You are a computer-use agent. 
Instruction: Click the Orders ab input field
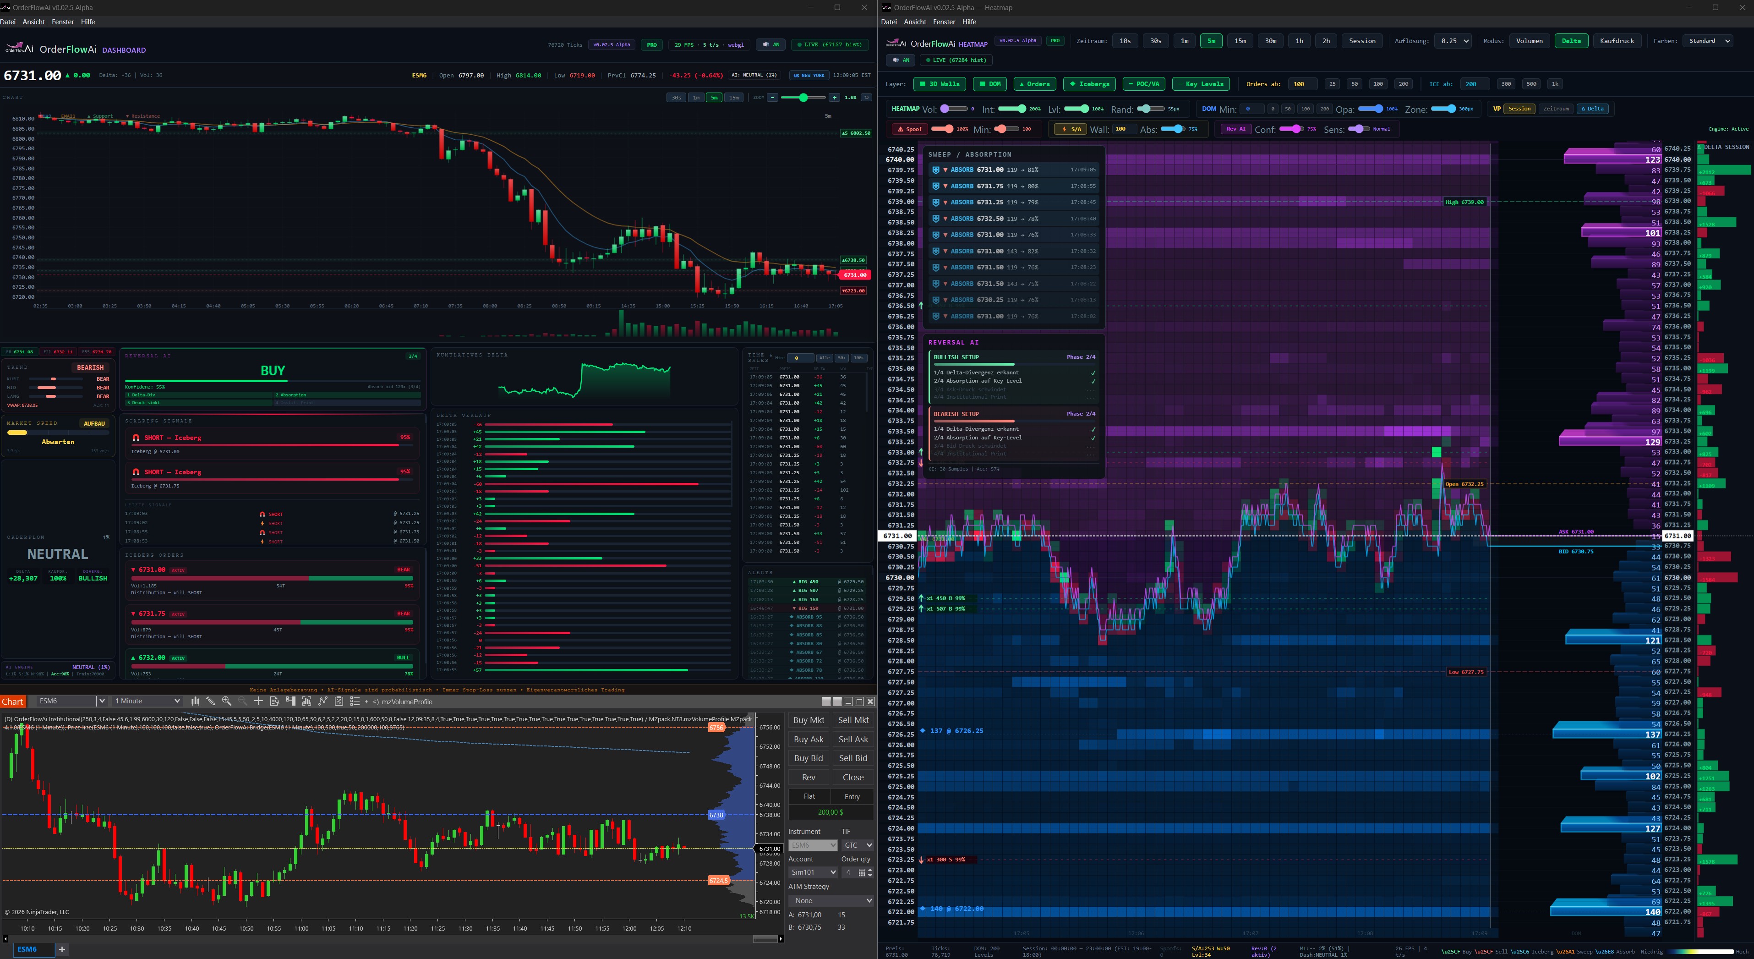[x=1303, y=84]
